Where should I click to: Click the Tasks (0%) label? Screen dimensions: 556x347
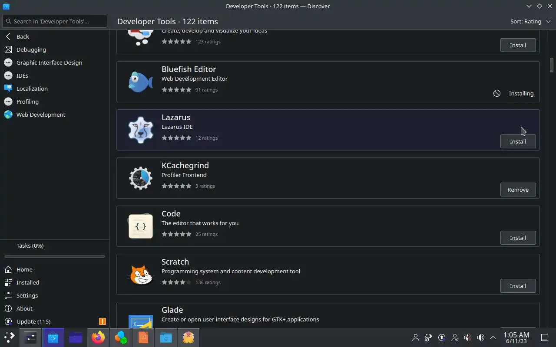tap(30, 246)
